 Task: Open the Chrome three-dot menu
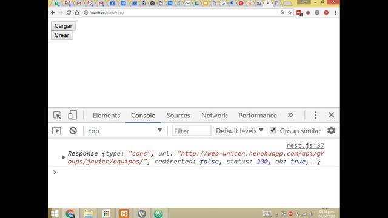[x=335, y=12]
